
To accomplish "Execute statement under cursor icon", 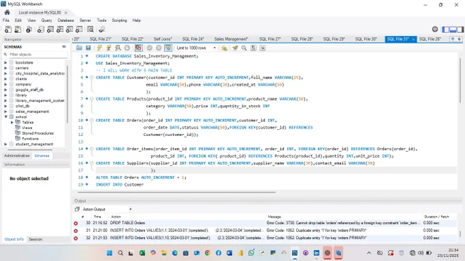I will [109, 48].
